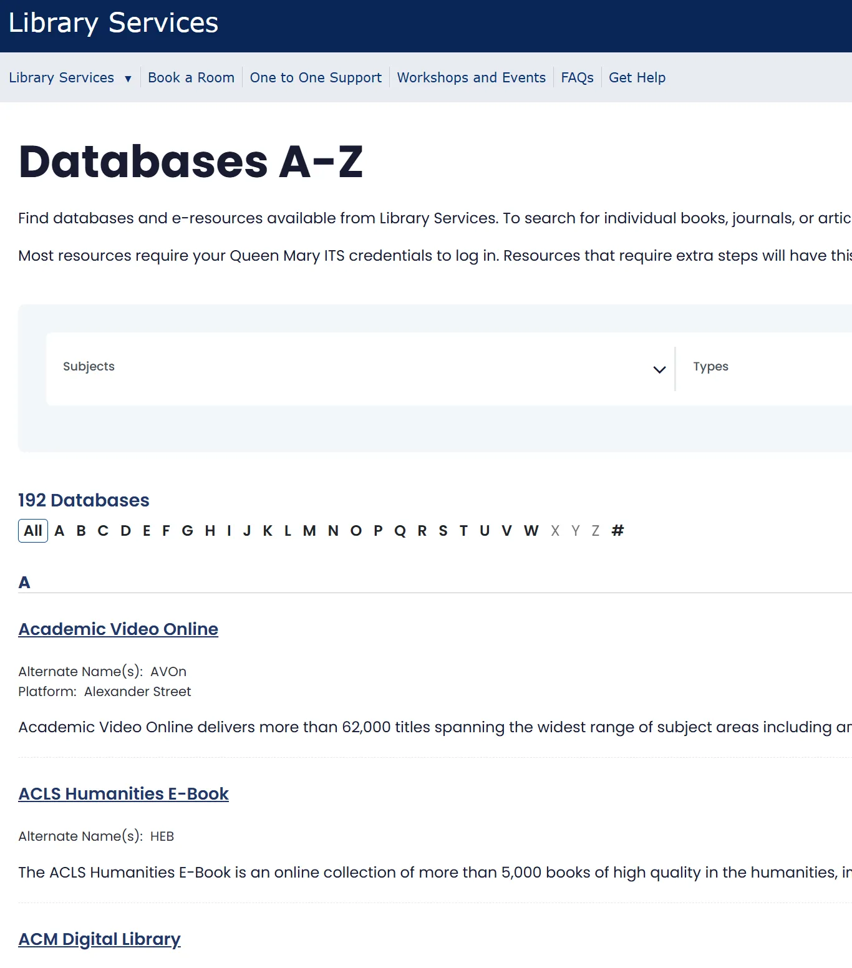Viewport: 852px width, 968px height.
Task: Choose letter H in the alphabet filter
Action: click(210, 531)
